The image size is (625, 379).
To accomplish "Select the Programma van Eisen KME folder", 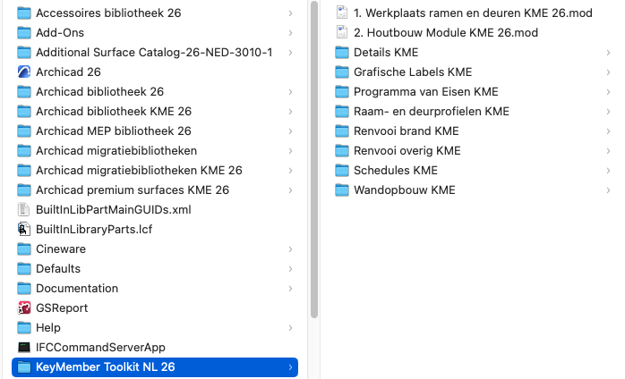I will pos(473,91).
